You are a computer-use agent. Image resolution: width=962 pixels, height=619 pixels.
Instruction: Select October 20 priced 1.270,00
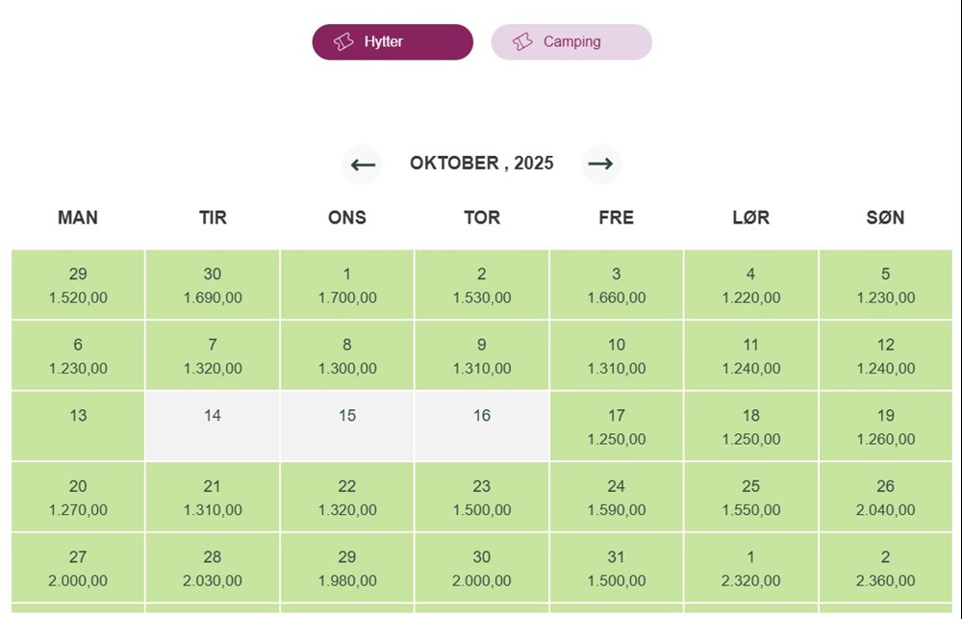78,498
